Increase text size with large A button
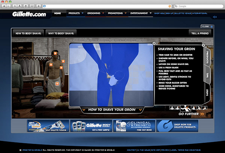The width and height of the screenshot is (225, 153). (19, 6)
